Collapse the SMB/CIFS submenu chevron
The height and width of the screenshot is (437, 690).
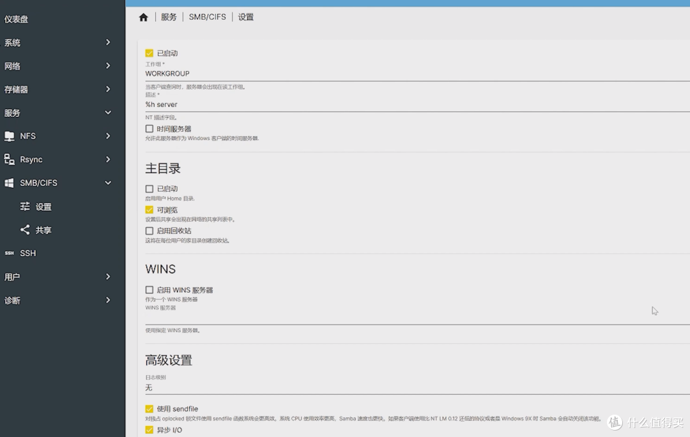click(108, 183)
